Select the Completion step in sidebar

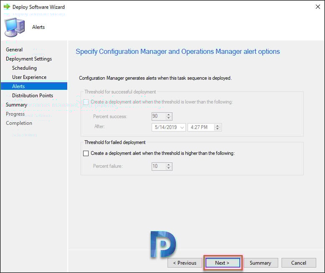point(19,123)
